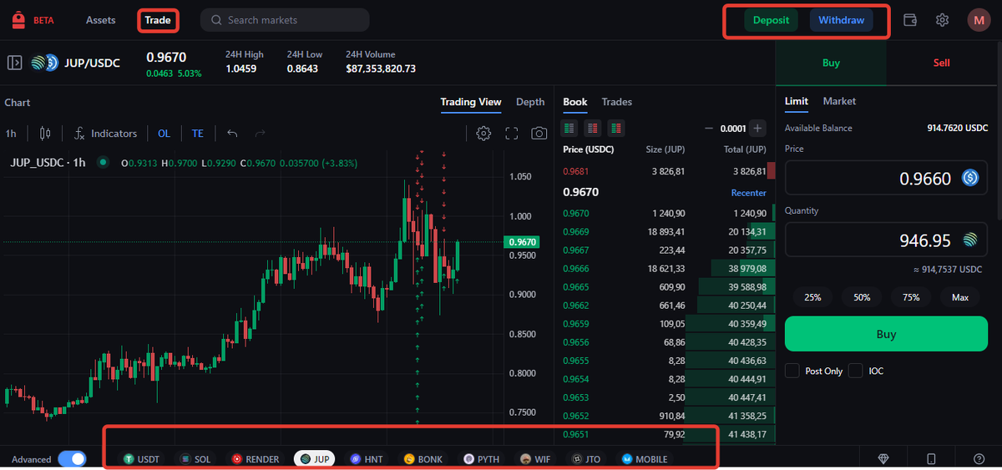
Task: Open the candlestick chart style icon
Action: pos(45,133)
